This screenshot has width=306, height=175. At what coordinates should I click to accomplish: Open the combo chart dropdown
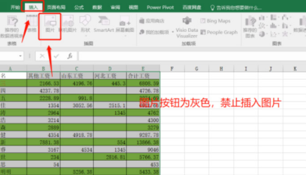286,26
